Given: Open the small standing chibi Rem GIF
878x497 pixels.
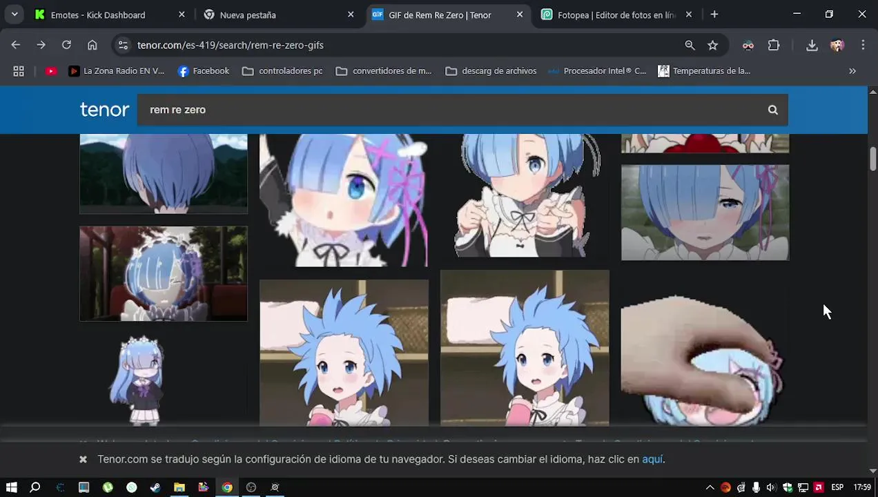Looking at the screenshot, I should [164, 379].
